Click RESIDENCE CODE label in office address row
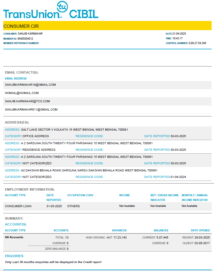 tap(89, 136)
